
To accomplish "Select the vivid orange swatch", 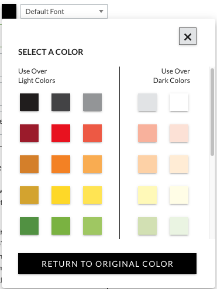I will (61, 164).
